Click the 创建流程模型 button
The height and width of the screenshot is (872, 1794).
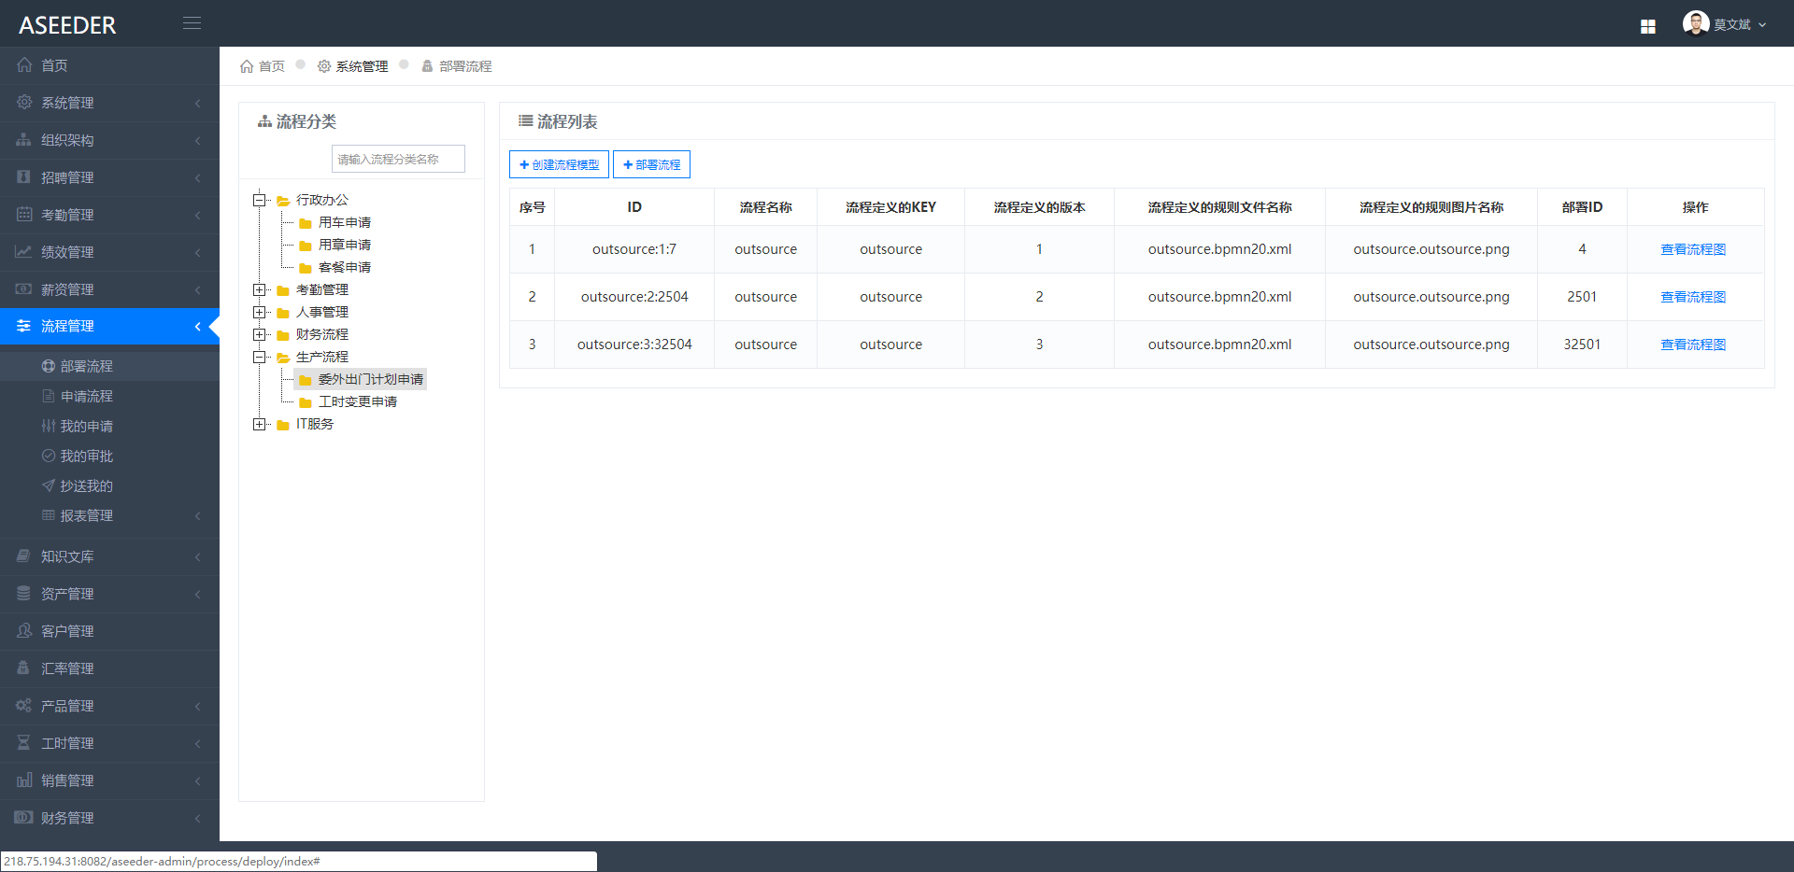[x=559, y=164]
